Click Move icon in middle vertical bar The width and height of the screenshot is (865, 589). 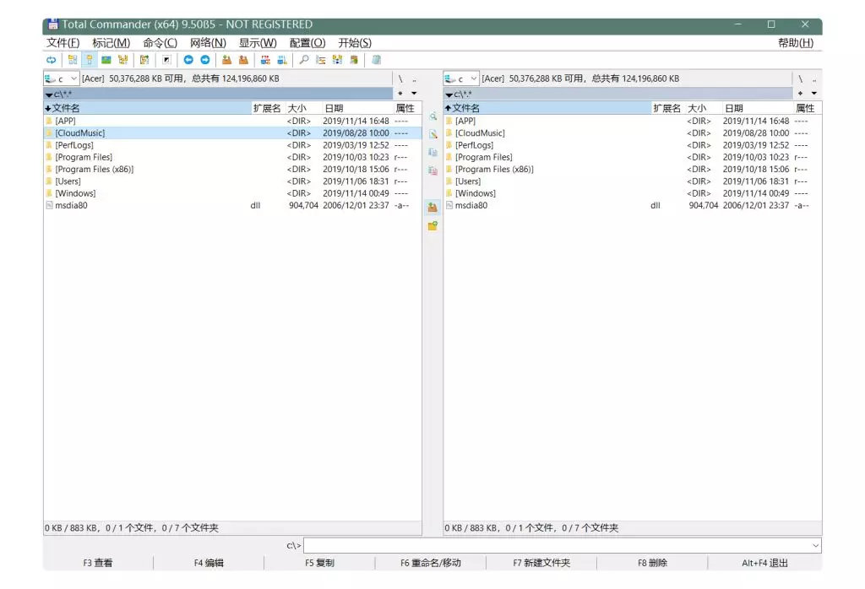[x=433, y=170]
